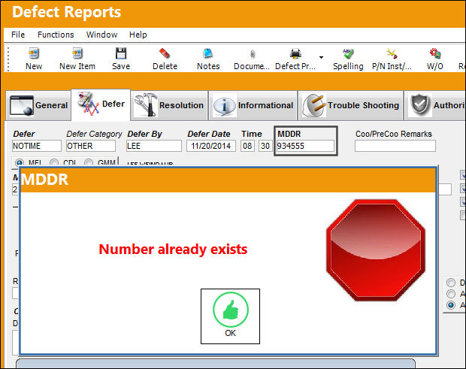Click the Time hour field 08
Screen dimensions: 466x369
point(247,146)
